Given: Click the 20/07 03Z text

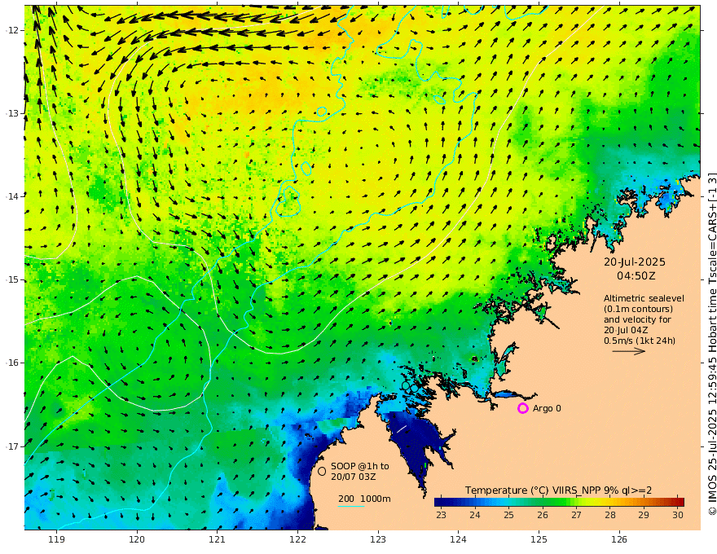Looking at the screenshot, I should tap(354, 477).
